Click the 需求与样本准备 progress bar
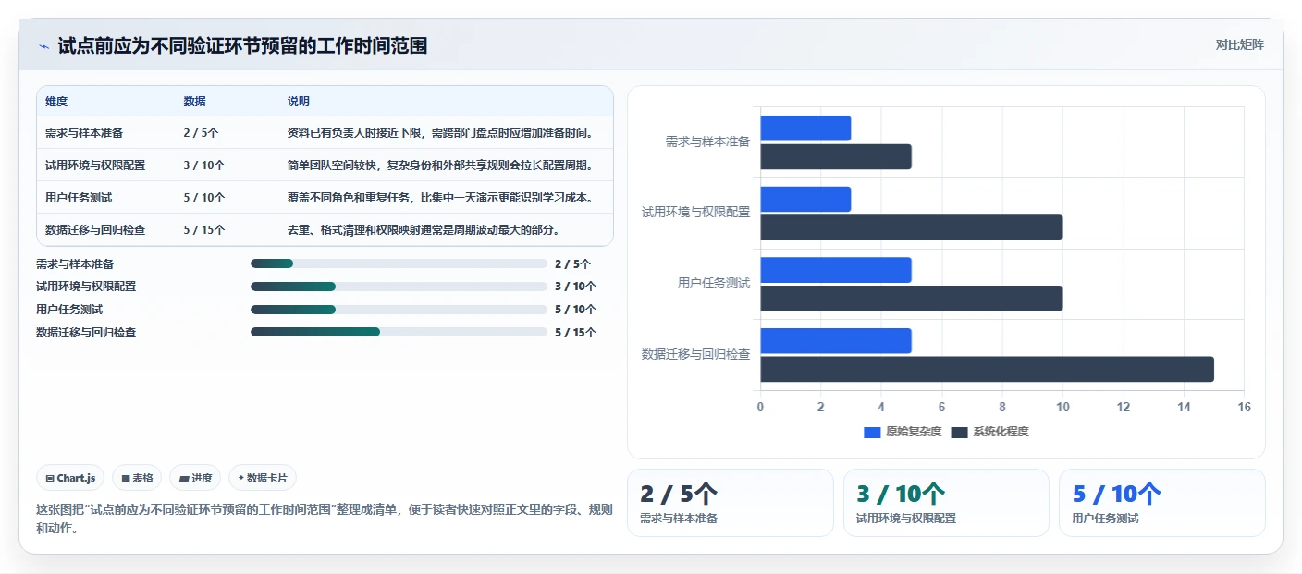Viewport: 1302px width, 574px height. tap(399, 263)
